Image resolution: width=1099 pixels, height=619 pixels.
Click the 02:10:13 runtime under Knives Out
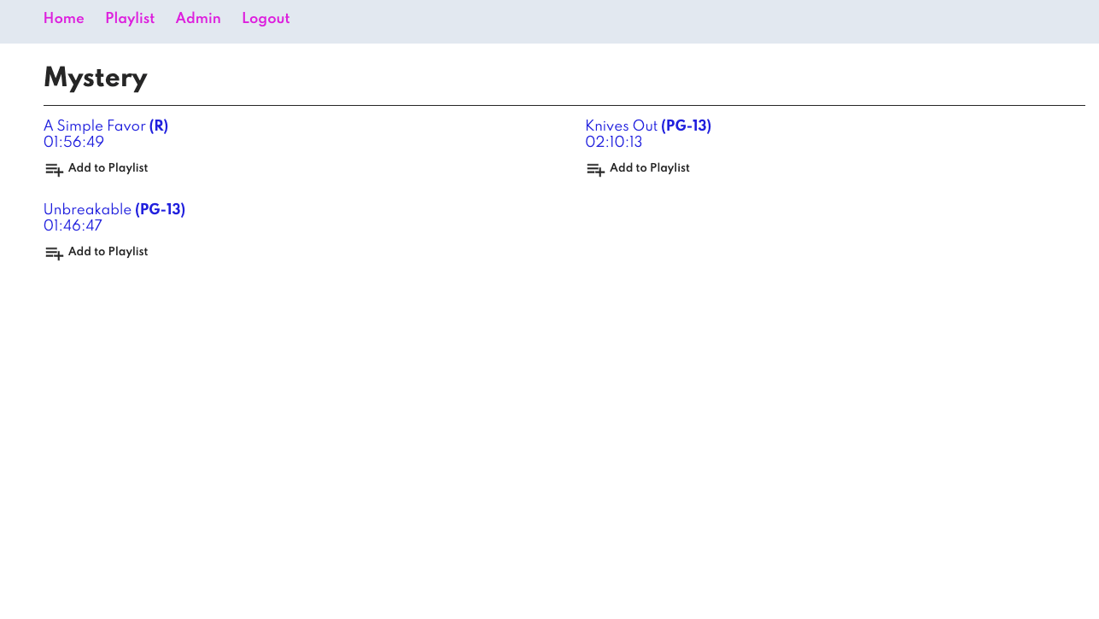click(614, 143)
